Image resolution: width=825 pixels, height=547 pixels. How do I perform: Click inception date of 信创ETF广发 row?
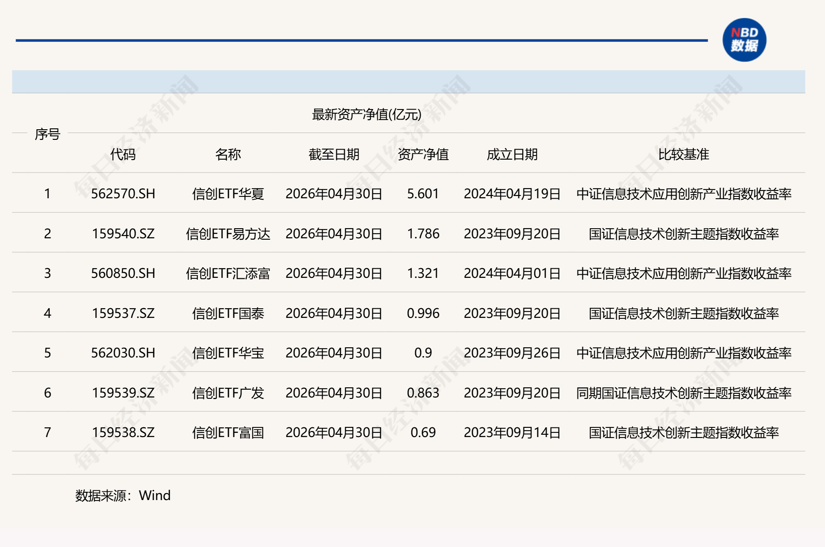click(512, 393)
